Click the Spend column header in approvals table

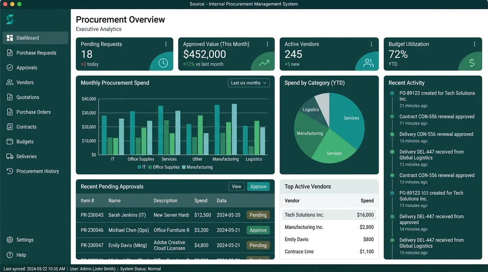pos(201,200)
